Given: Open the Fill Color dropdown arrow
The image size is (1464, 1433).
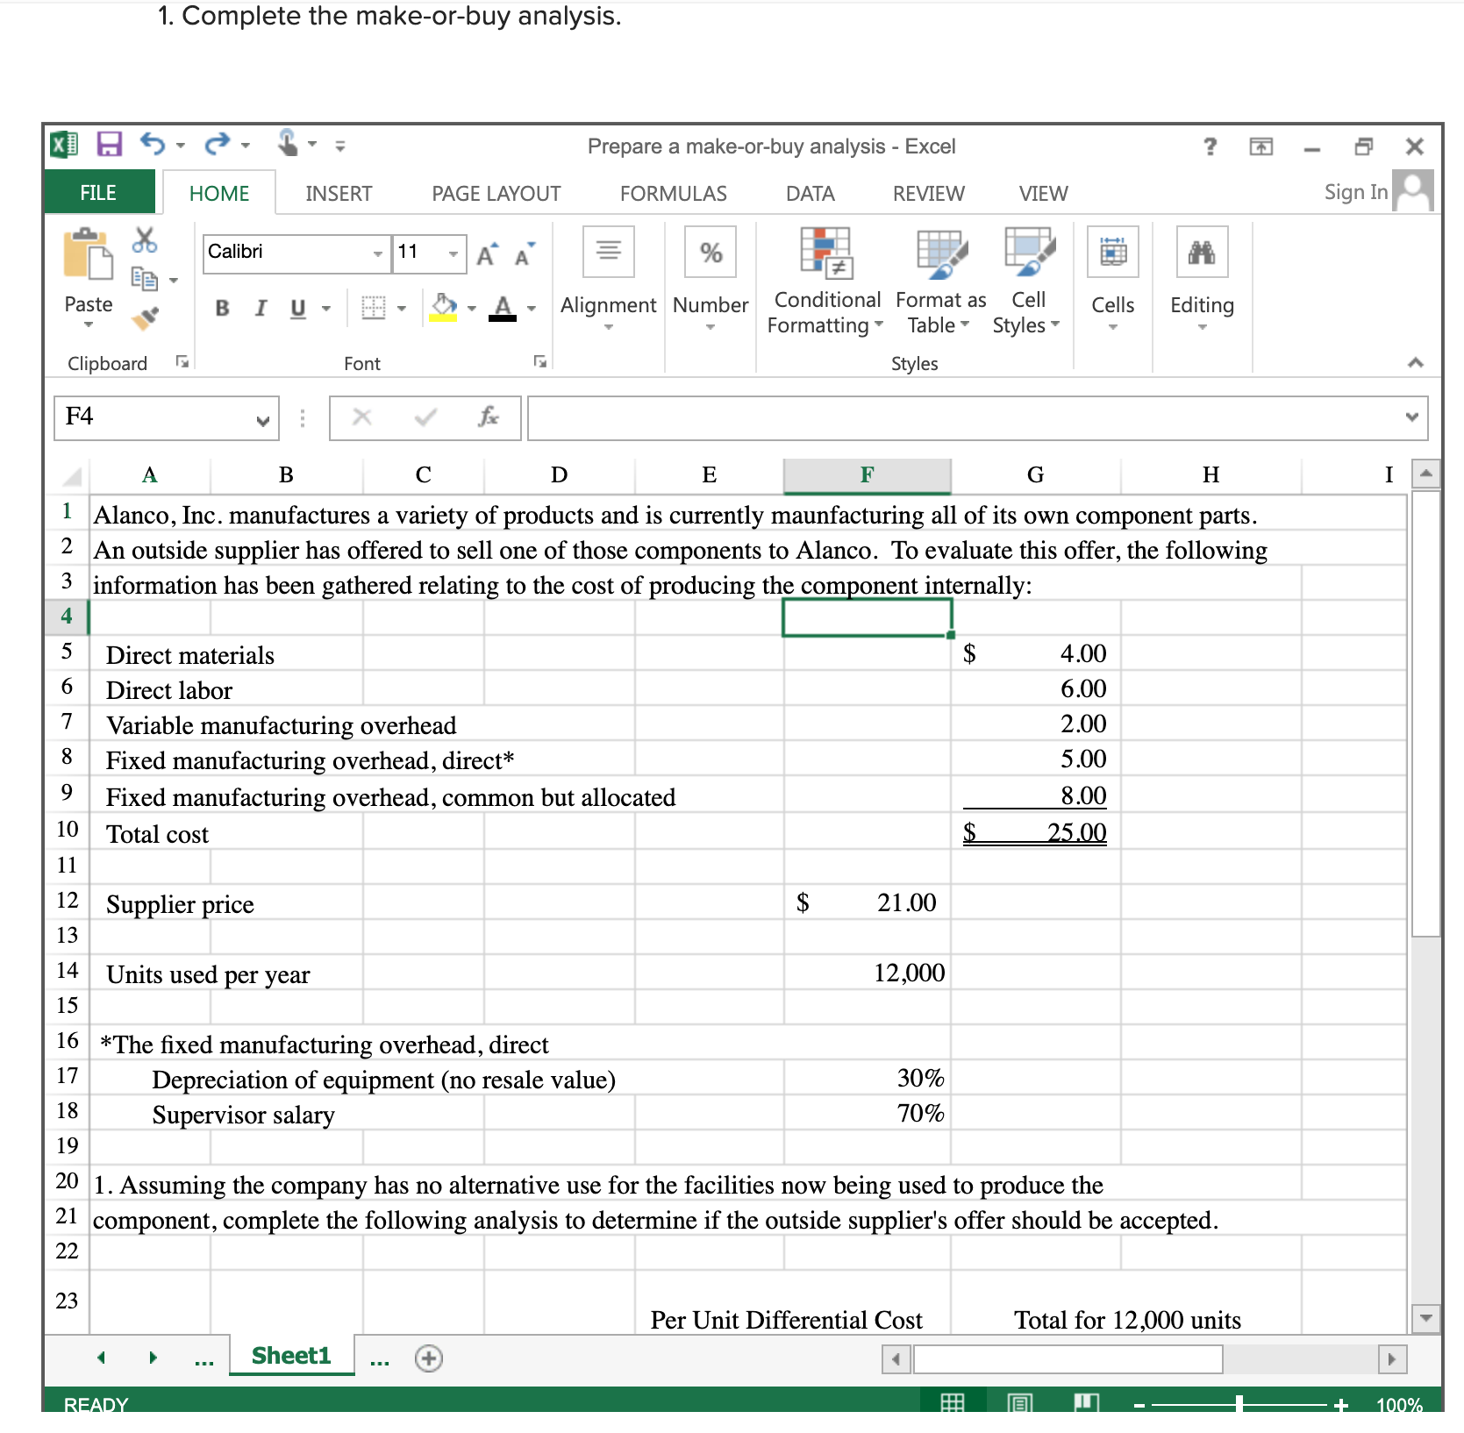Looking at the screenshot, I should (472, 309).
